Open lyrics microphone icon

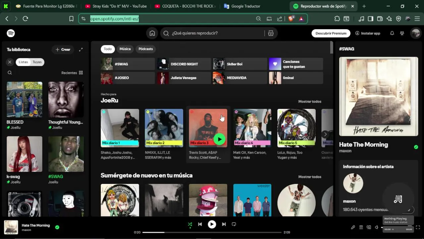[353, 227]
